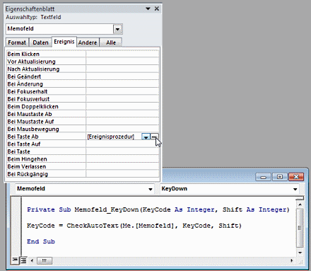Switch to Full Module View in code window
The image size is (311, 271).
23,260
